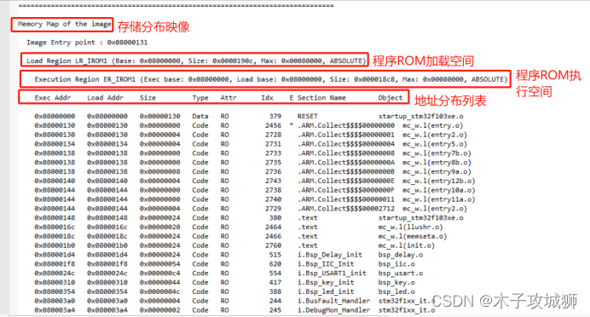This screenshot has width=590, height=317.
Task: Select Idx value 417
Action: click(x=275, y=282)
